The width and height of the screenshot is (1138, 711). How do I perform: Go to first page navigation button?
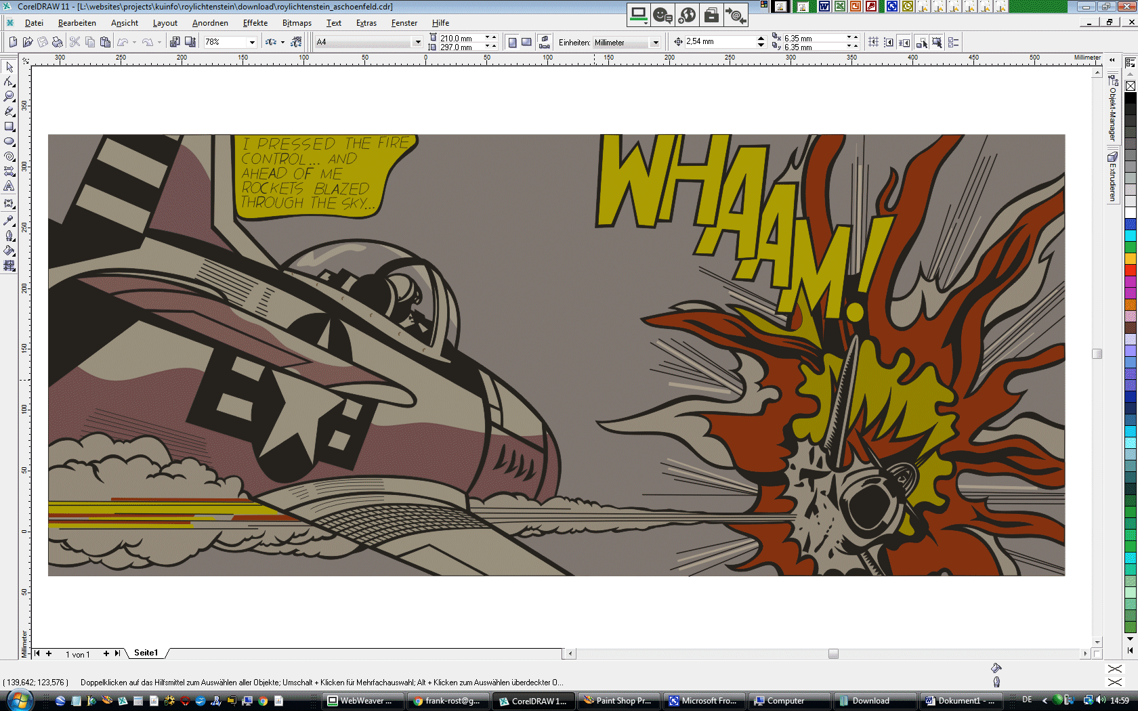pyautogui.click(x=37, y=653)
